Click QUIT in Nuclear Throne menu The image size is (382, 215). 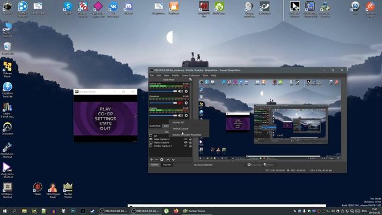[105, 128]
